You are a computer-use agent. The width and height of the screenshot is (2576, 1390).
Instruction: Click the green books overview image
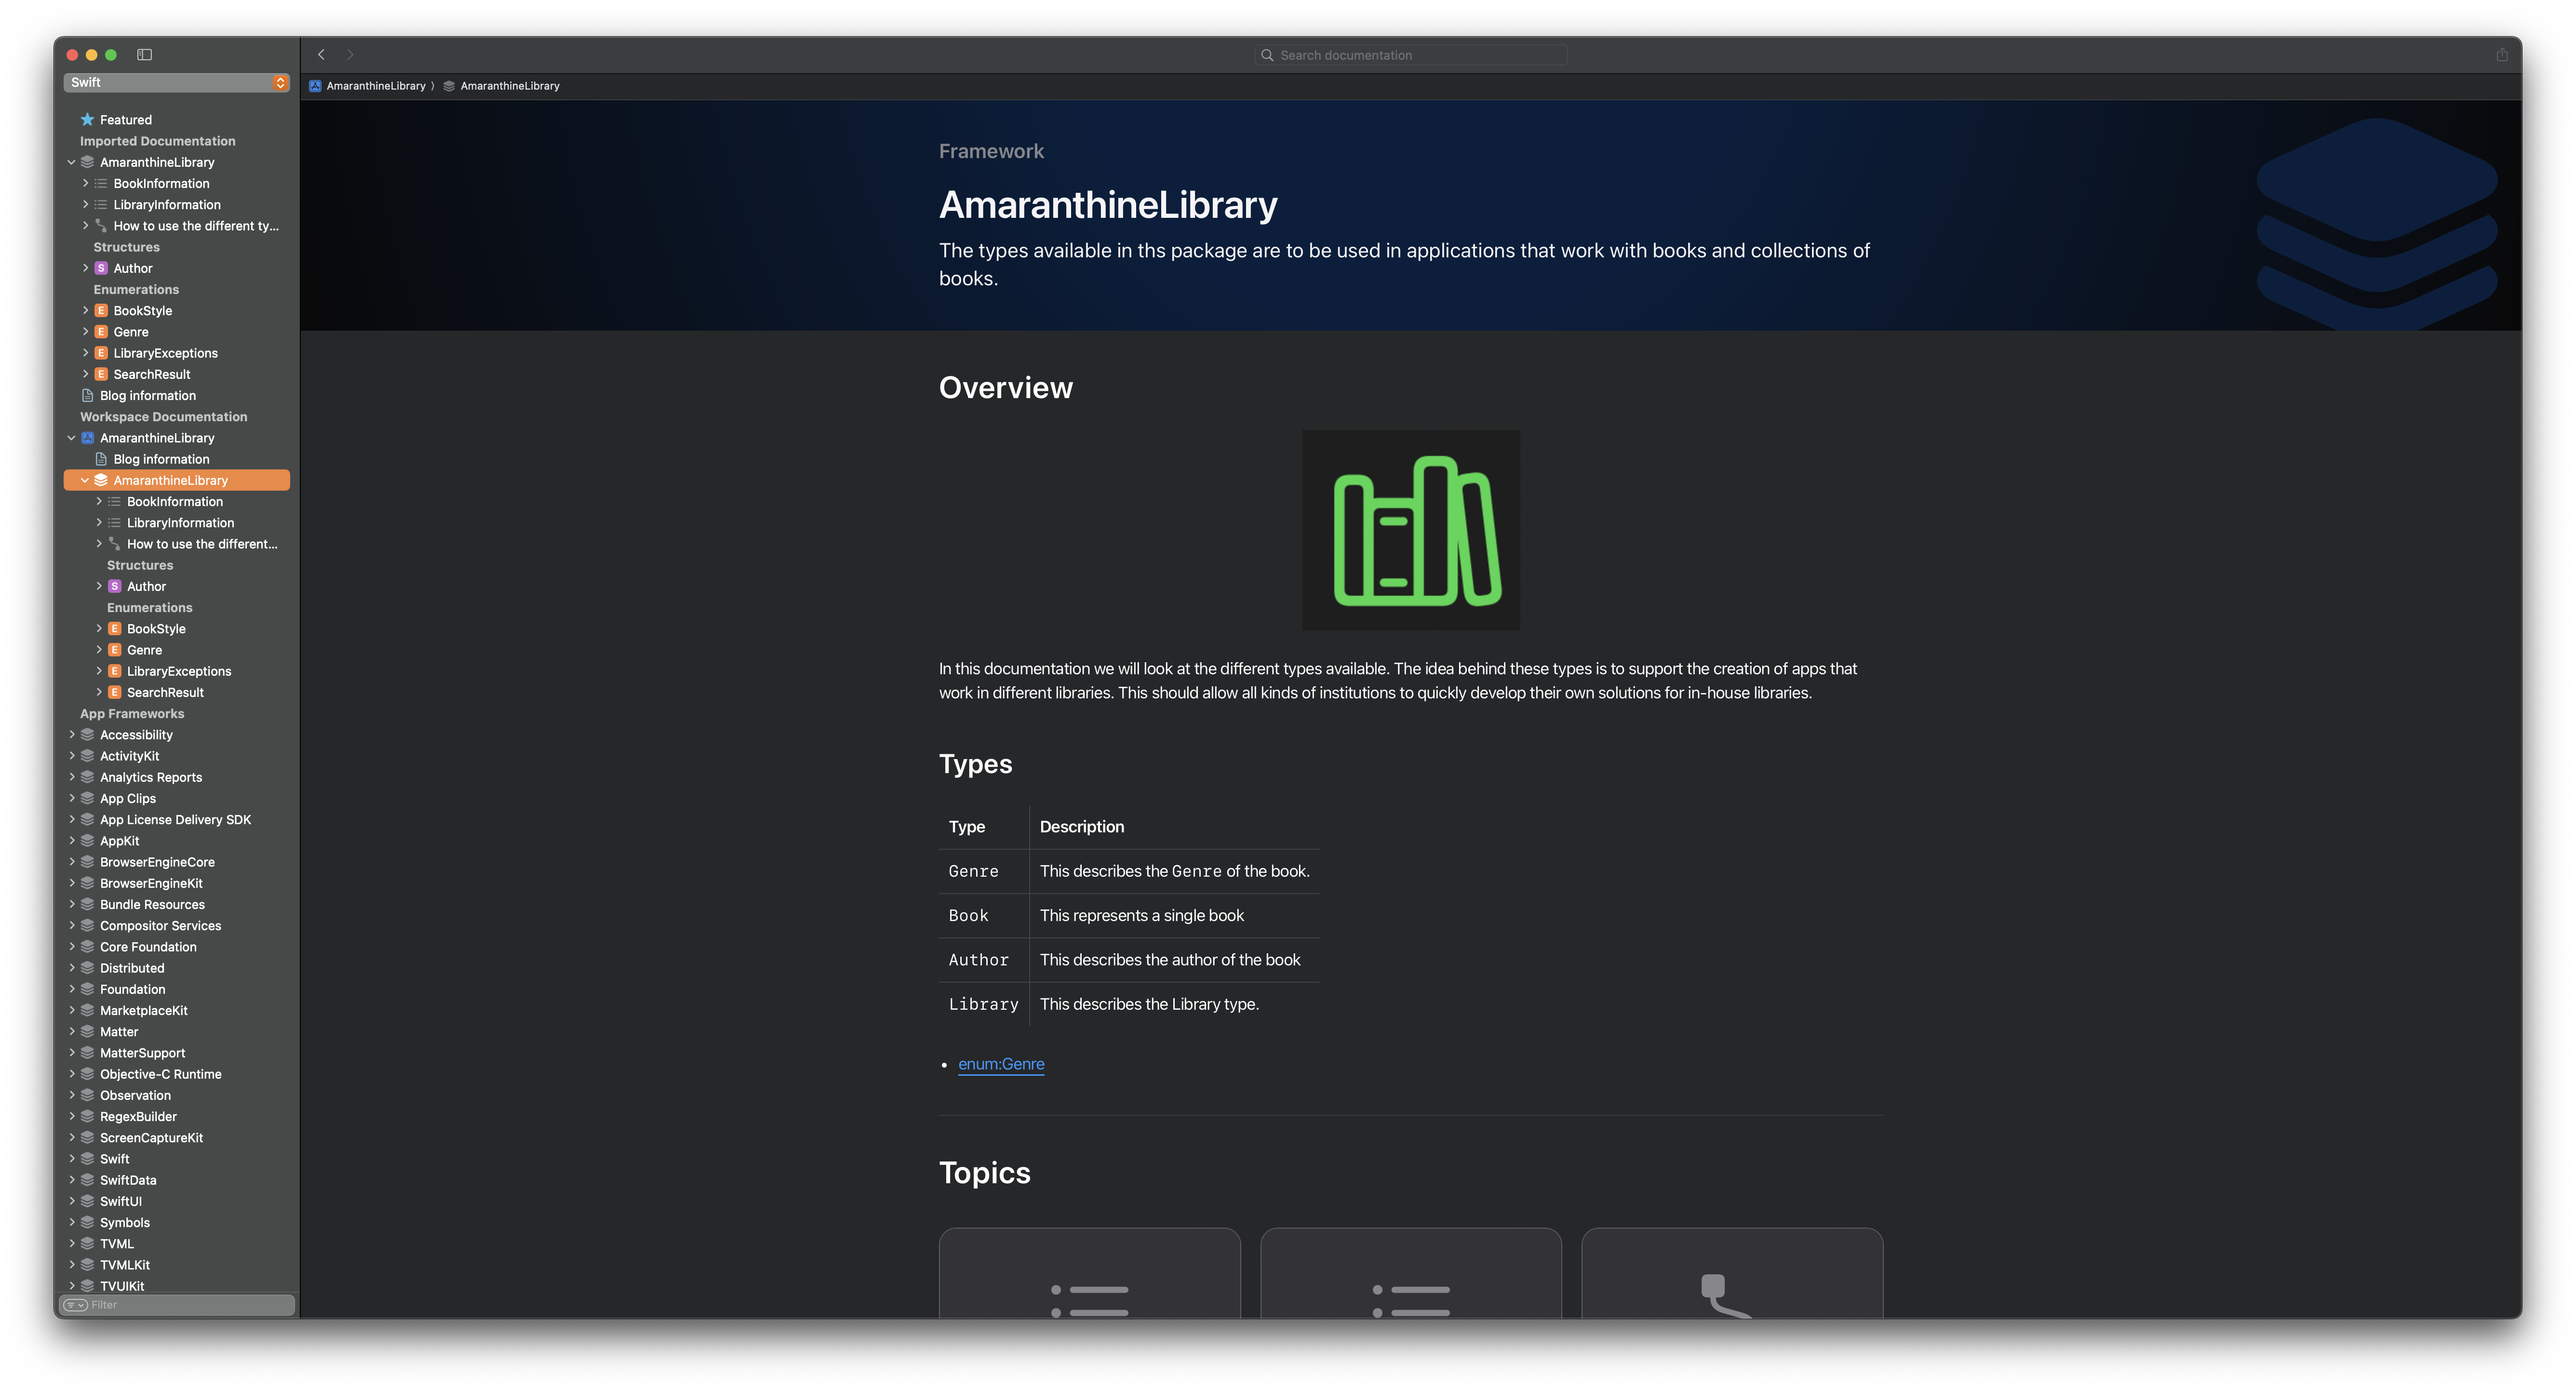(1410, 530)
